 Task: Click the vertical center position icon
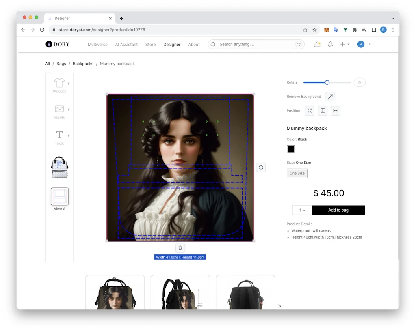pos(323,111)
